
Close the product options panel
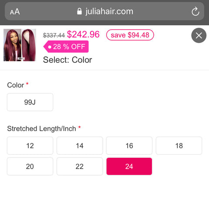tap(199, 35)
